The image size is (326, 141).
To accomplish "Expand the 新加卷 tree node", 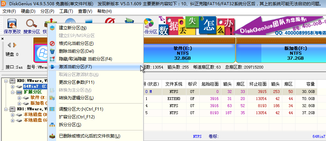I will 19,103.
